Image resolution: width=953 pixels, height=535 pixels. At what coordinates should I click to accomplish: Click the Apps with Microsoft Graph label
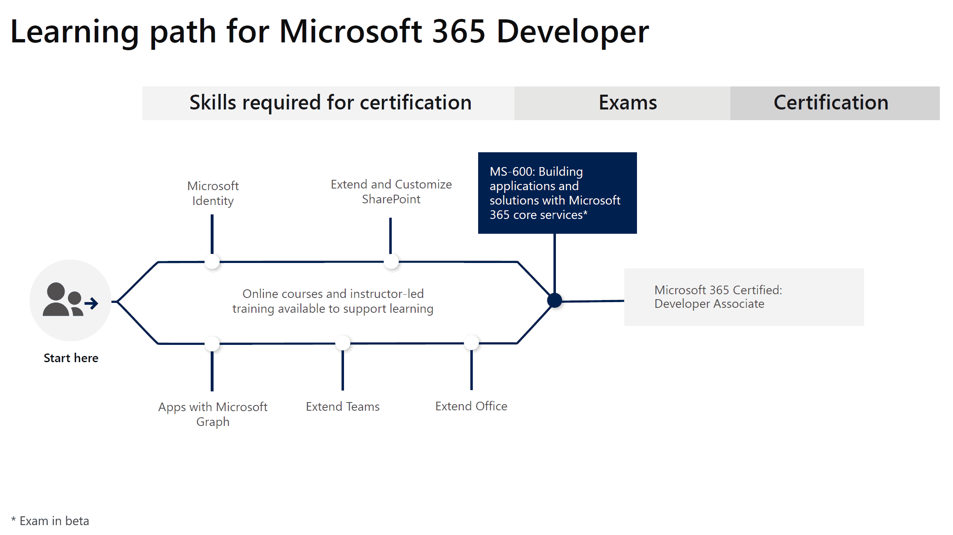pos(213,414)
